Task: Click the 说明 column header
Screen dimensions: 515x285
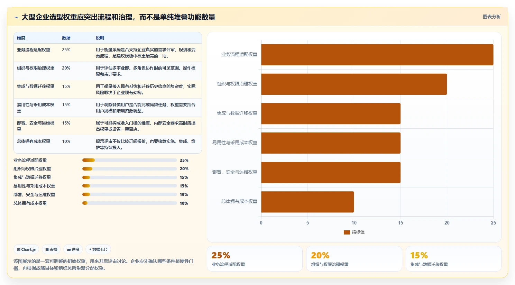Action: tap(100, 38)
